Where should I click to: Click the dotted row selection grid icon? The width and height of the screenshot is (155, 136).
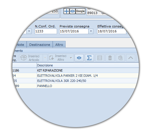(100, 58)
